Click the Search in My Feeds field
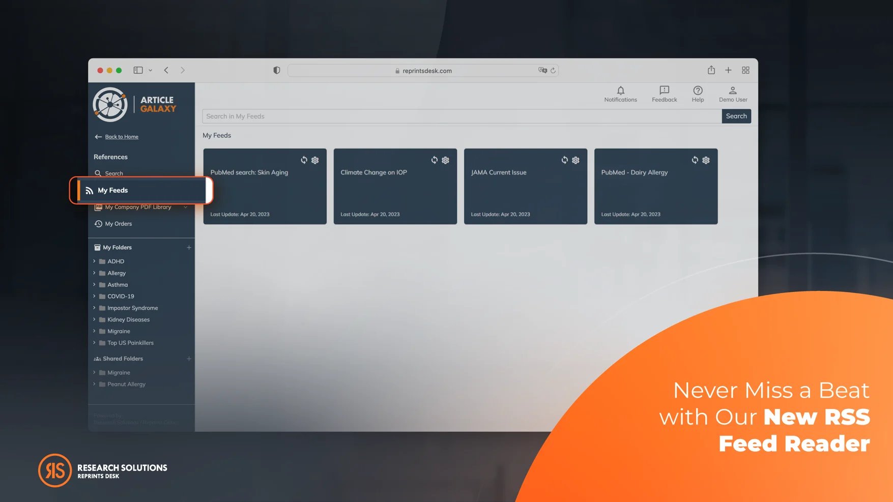The image size is (893, 502). tap(462, 116)
